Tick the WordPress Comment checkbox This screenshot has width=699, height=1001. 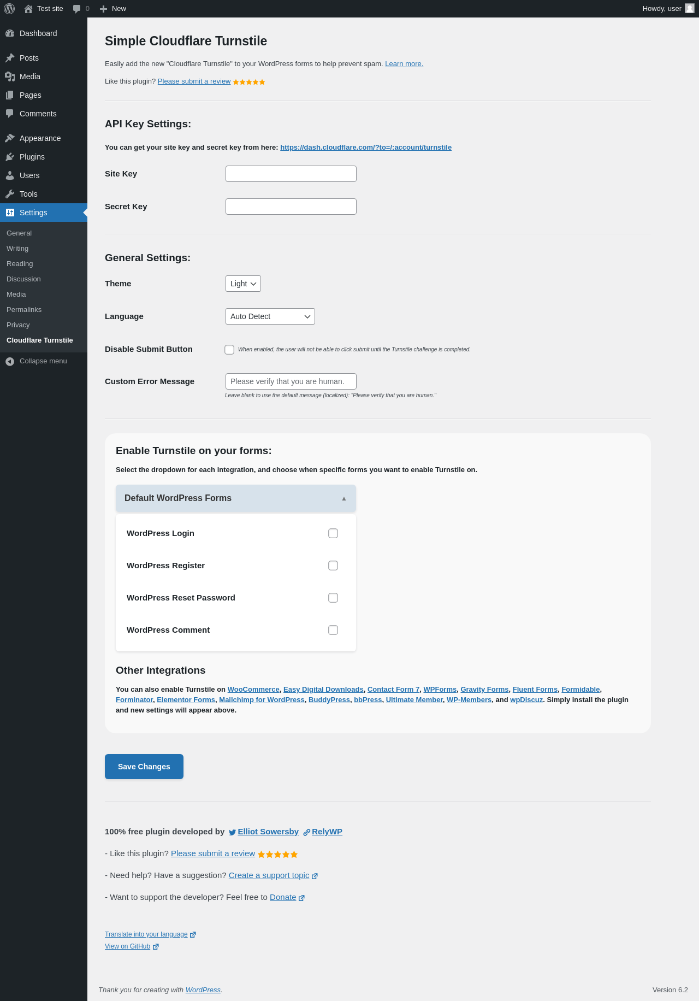333,630
